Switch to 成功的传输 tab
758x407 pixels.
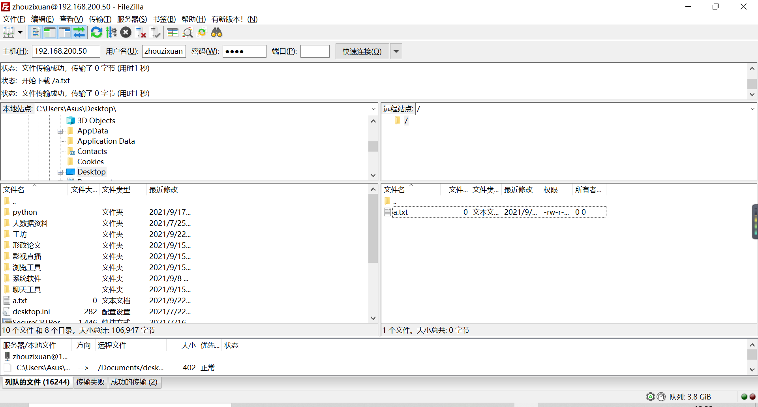coord(134,382)
